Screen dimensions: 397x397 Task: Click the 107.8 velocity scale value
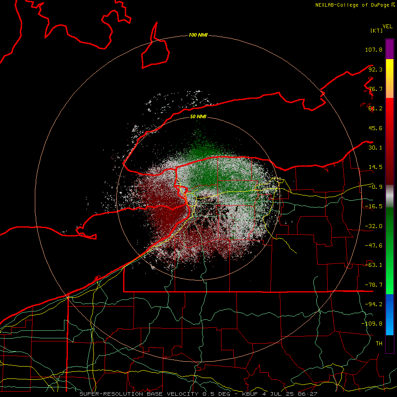[374, 49]
